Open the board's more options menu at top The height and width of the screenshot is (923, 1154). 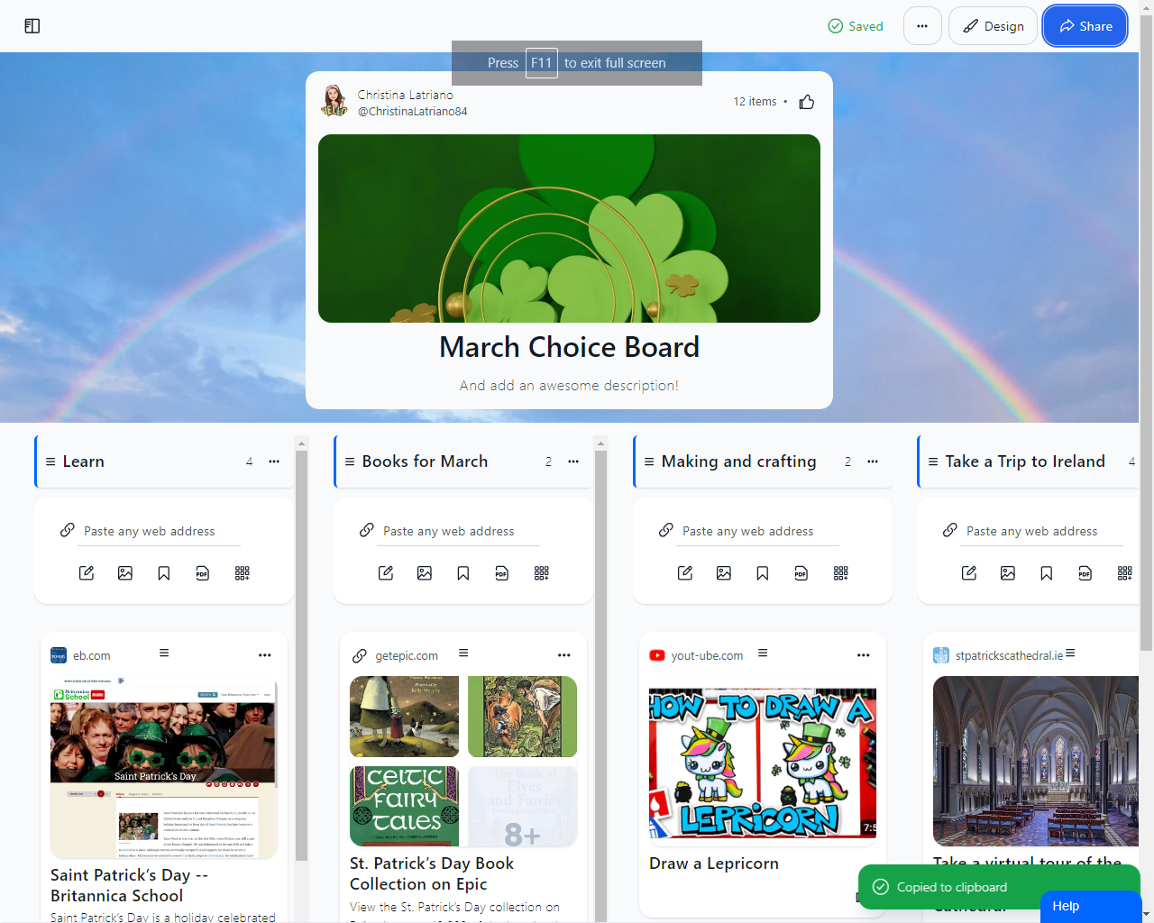point(922,26)
